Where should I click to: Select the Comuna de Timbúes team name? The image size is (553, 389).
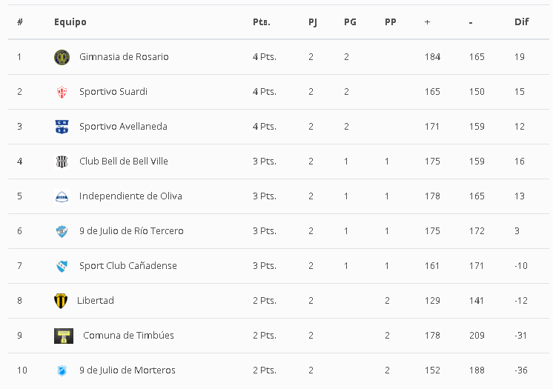(x=128, y=336)
